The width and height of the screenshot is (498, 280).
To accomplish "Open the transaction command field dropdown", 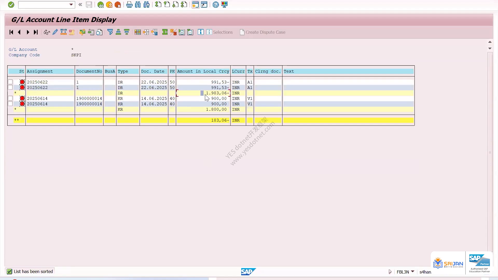I will point(71,5).
